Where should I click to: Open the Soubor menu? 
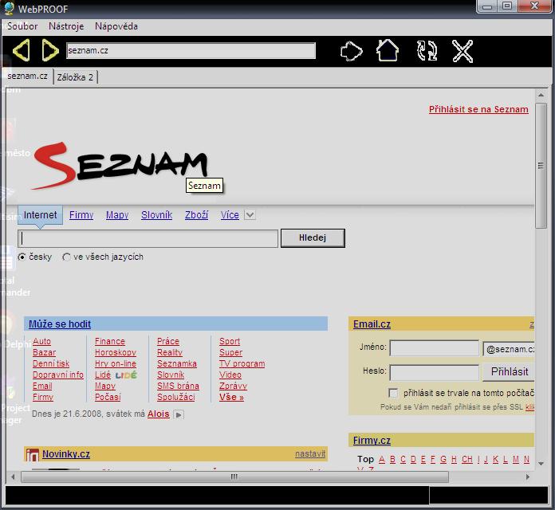[22, 26]
